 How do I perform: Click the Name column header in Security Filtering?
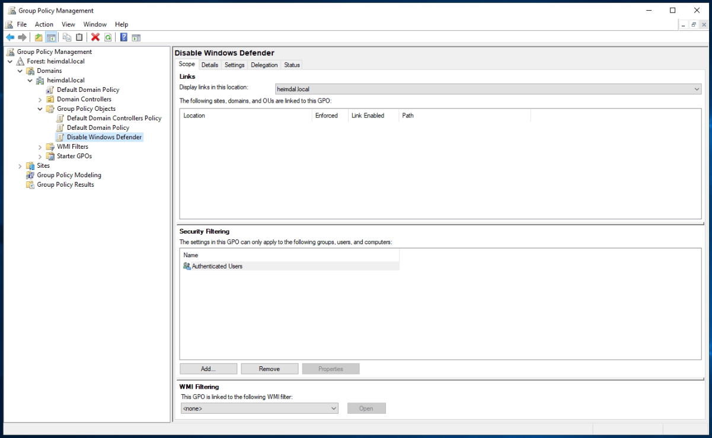289,255
